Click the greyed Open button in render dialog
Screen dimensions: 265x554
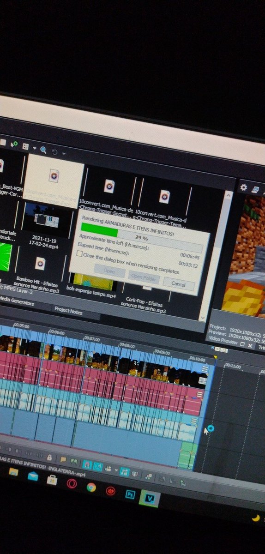109,271
